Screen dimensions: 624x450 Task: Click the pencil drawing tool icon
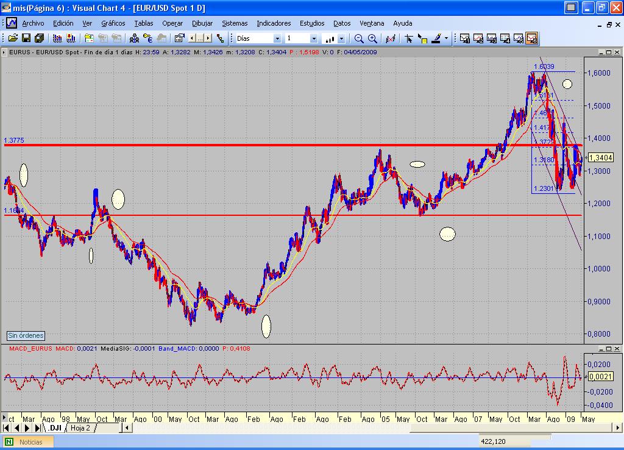tap(436, 38)
